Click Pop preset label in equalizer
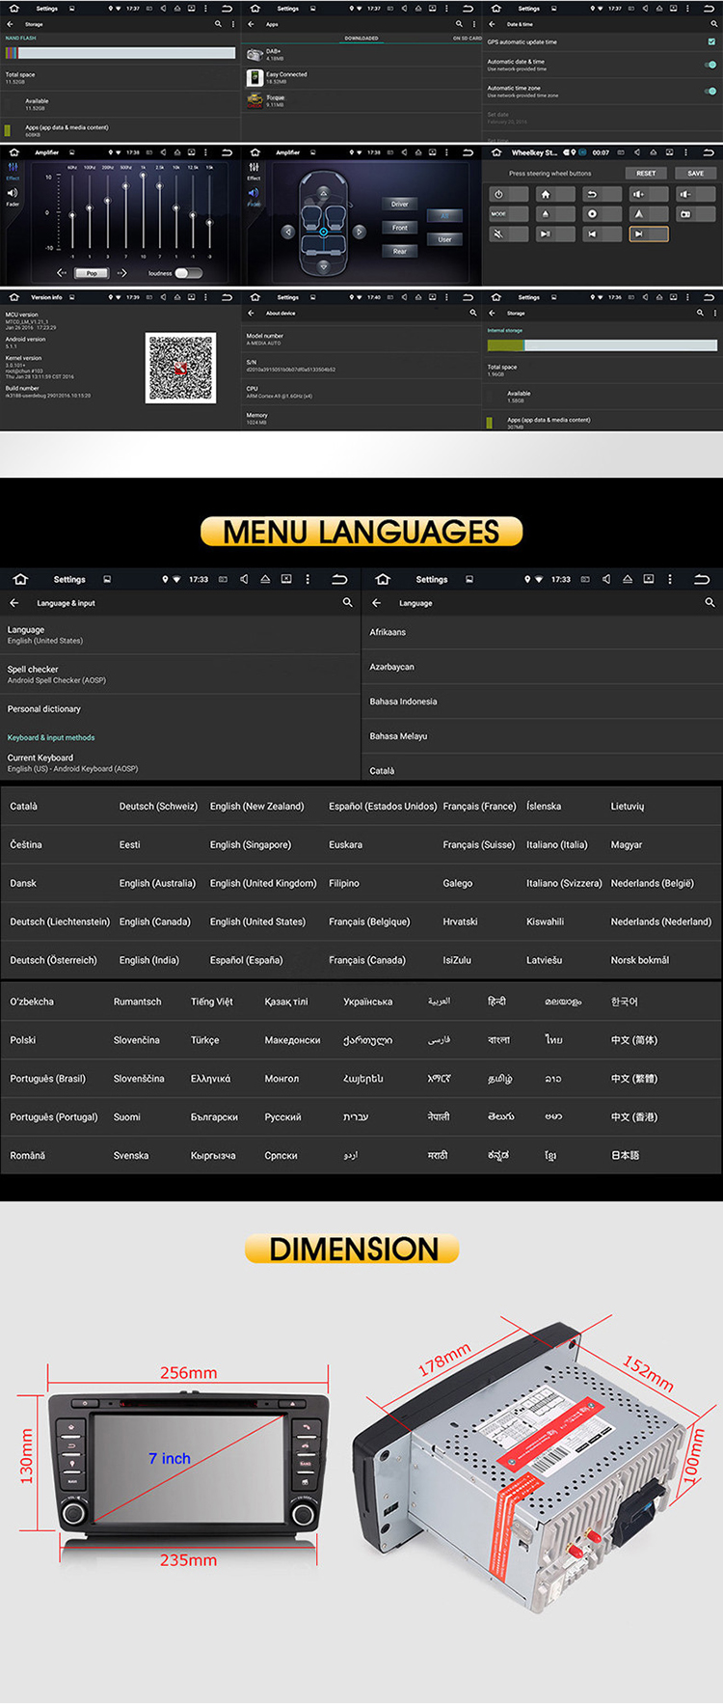Image resolution: width=723 pixels, height=1705 pixels. pyautogui.click(x=92, y=273)
